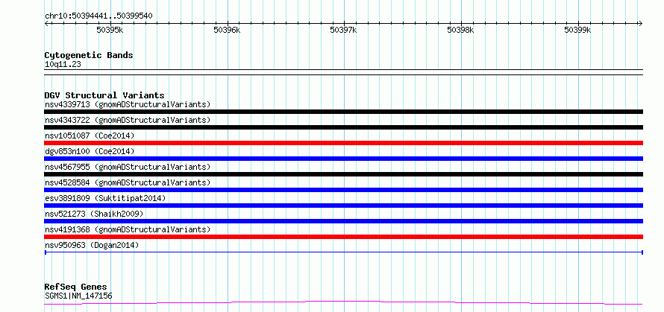This screenshot has height=312, width=664.
Task: Open variant label nsv950963 (Dogan2014)
Action: (92, 245)
